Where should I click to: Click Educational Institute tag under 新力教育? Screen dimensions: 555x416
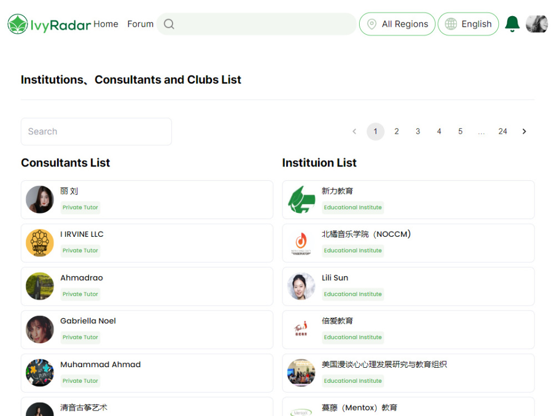coord(353,207)
